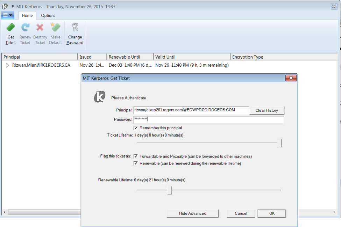The height and width of the screenshot is (227, 341).
Task: Sort by the Issued column header
Action: [x=92, y=57]
